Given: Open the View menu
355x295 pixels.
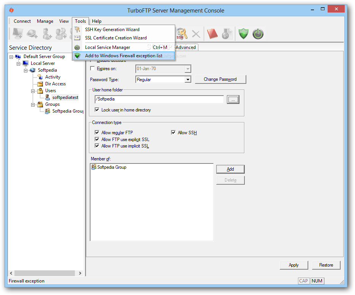Looking at the screenshot, I should [64, 21].
